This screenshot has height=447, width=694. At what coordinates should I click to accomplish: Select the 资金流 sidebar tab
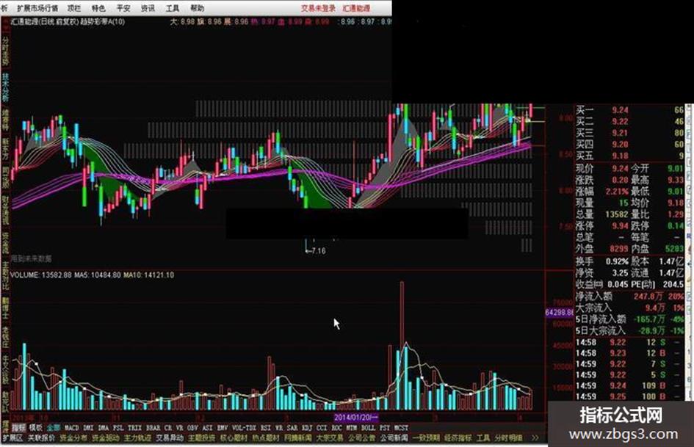click(5, 243)
